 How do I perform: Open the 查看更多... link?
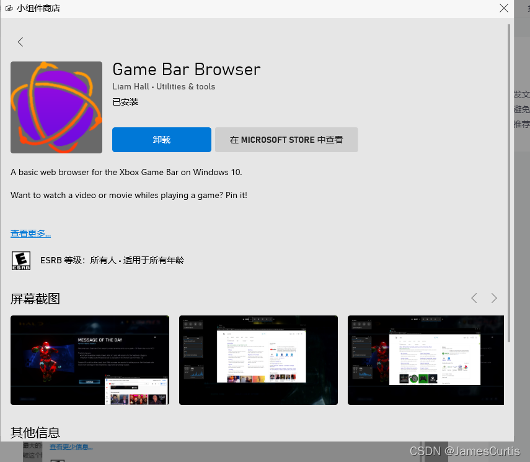(x=31, y=233)
